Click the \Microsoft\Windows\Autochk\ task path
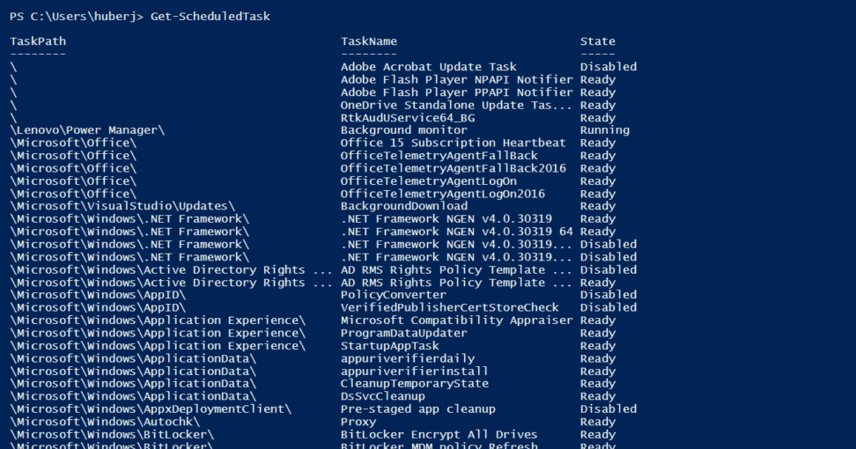Screen dimensions: 856x449 tap(105, 422)
